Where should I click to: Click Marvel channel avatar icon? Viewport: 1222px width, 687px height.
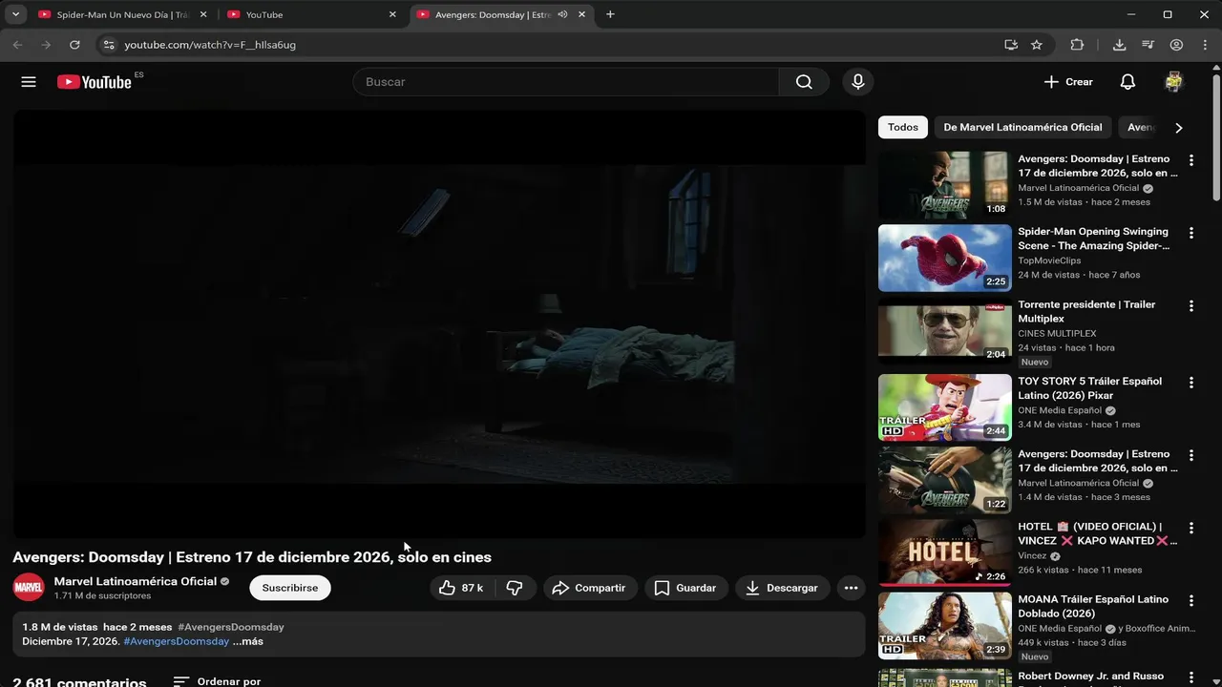(29, 588)
